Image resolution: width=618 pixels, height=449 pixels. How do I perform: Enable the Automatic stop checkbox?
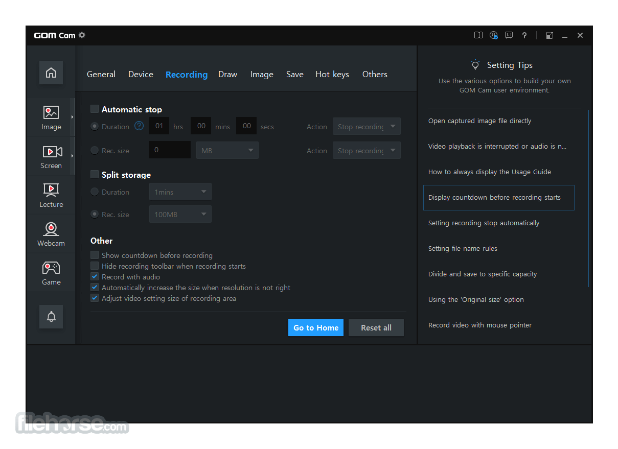click(x=95, y=109)
